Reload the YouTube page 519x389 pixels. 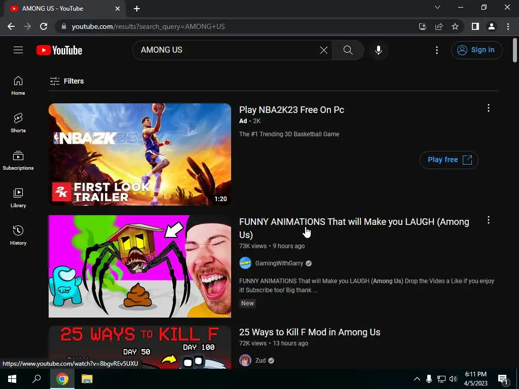click(x=44, y=26)
